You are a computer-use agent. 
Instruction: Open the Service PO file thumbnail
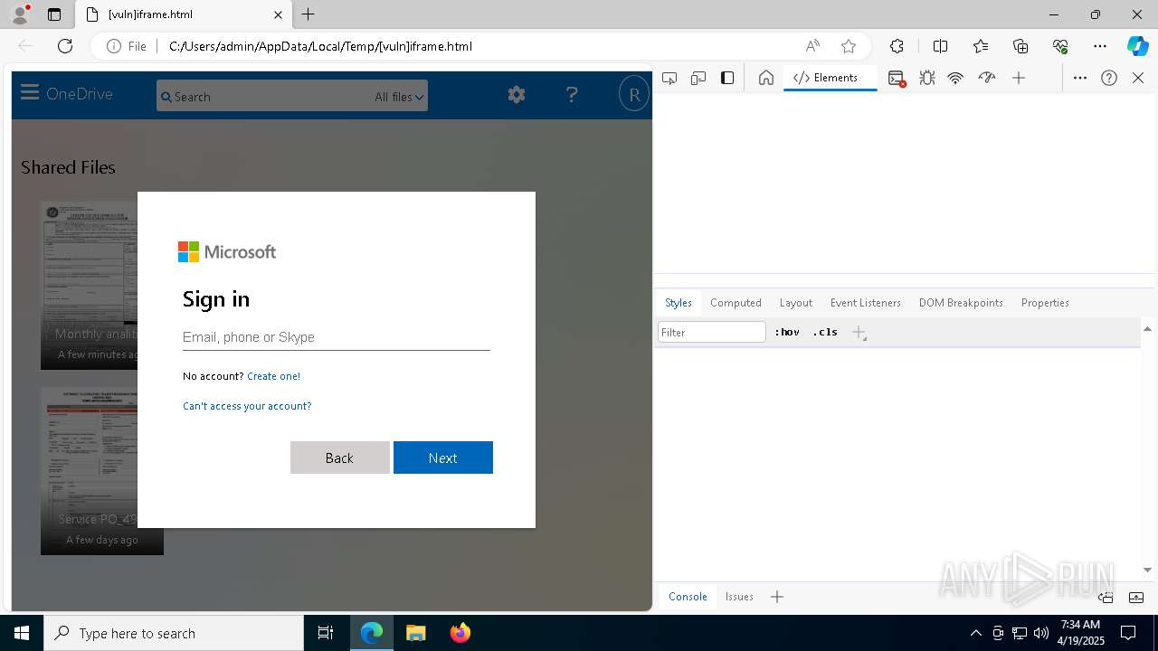point(89,470)
